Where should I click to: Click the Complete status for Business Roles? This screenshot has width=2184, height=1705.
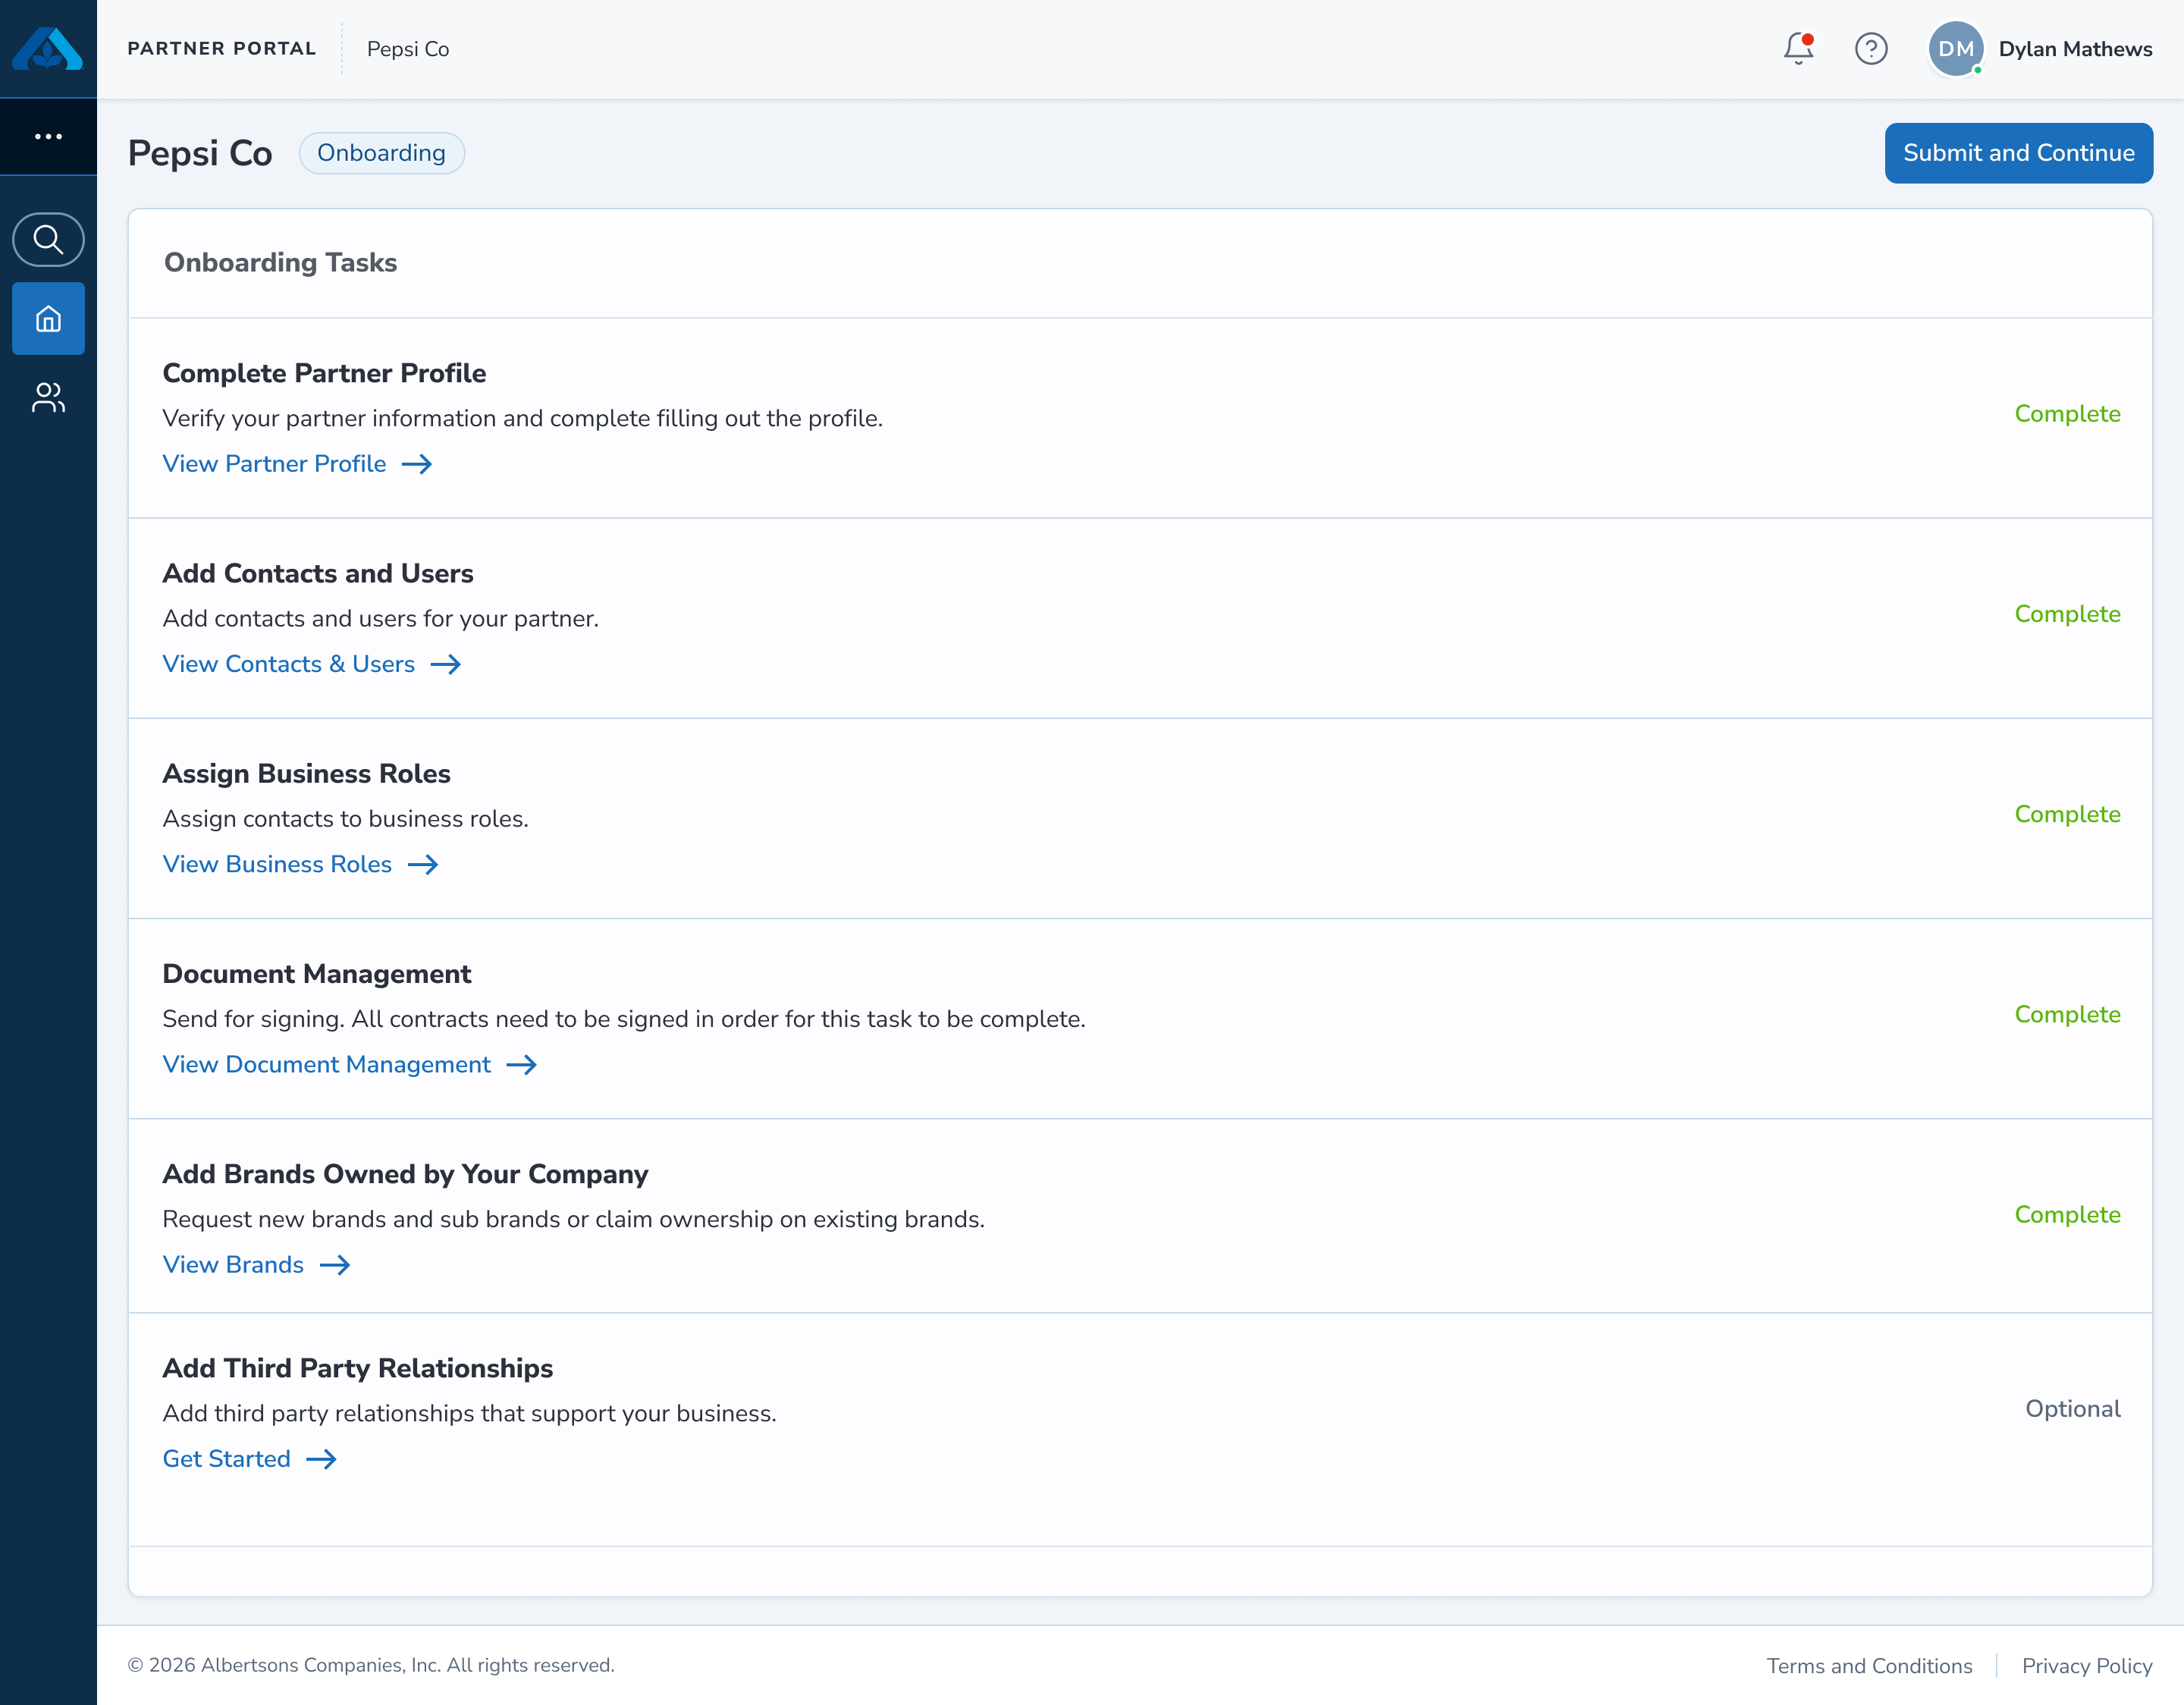click(2067, 814)
